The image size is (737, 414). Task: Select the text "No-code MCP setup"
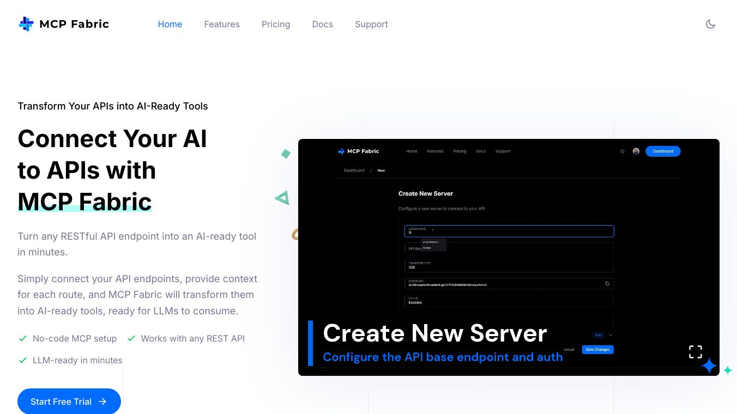tap(75, 338)
